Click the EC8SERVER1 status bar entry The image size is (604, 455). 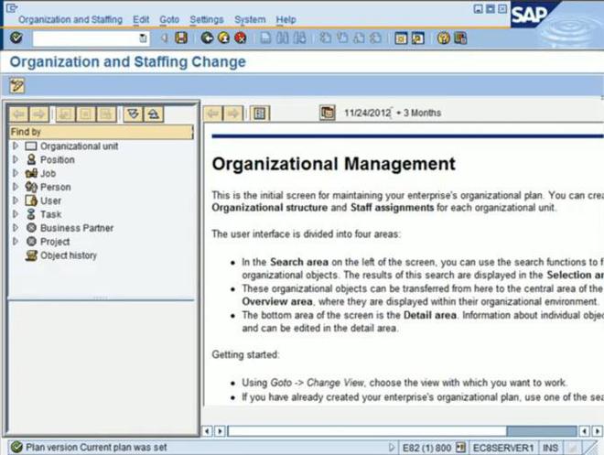tap(503, 448)
